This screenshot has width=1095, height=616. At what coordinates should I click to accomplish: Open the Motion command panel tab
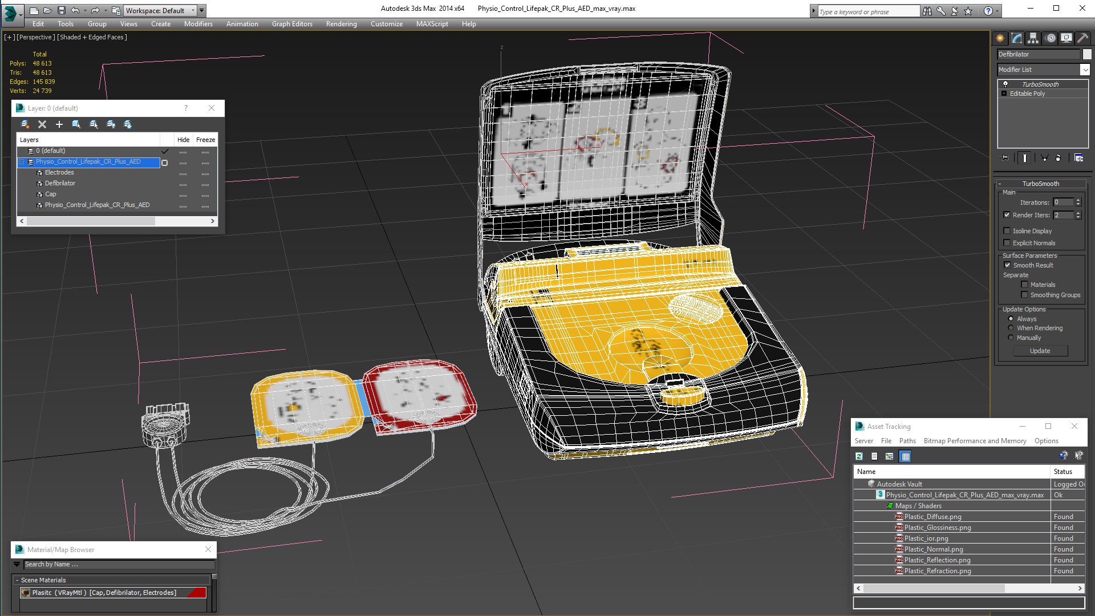click(1051, 38)
